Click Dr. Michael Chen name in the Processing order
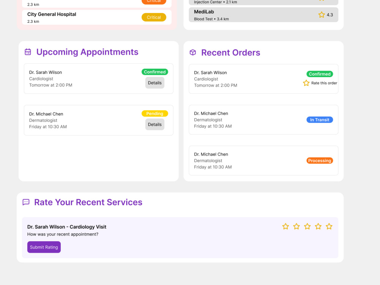The image size is (380, 285). click(x=211, y=154)
